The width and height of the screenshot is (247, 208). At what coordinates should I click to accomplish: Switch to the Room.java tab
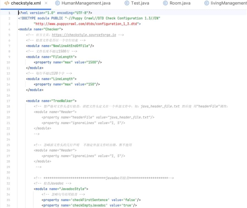click(180, 3)
